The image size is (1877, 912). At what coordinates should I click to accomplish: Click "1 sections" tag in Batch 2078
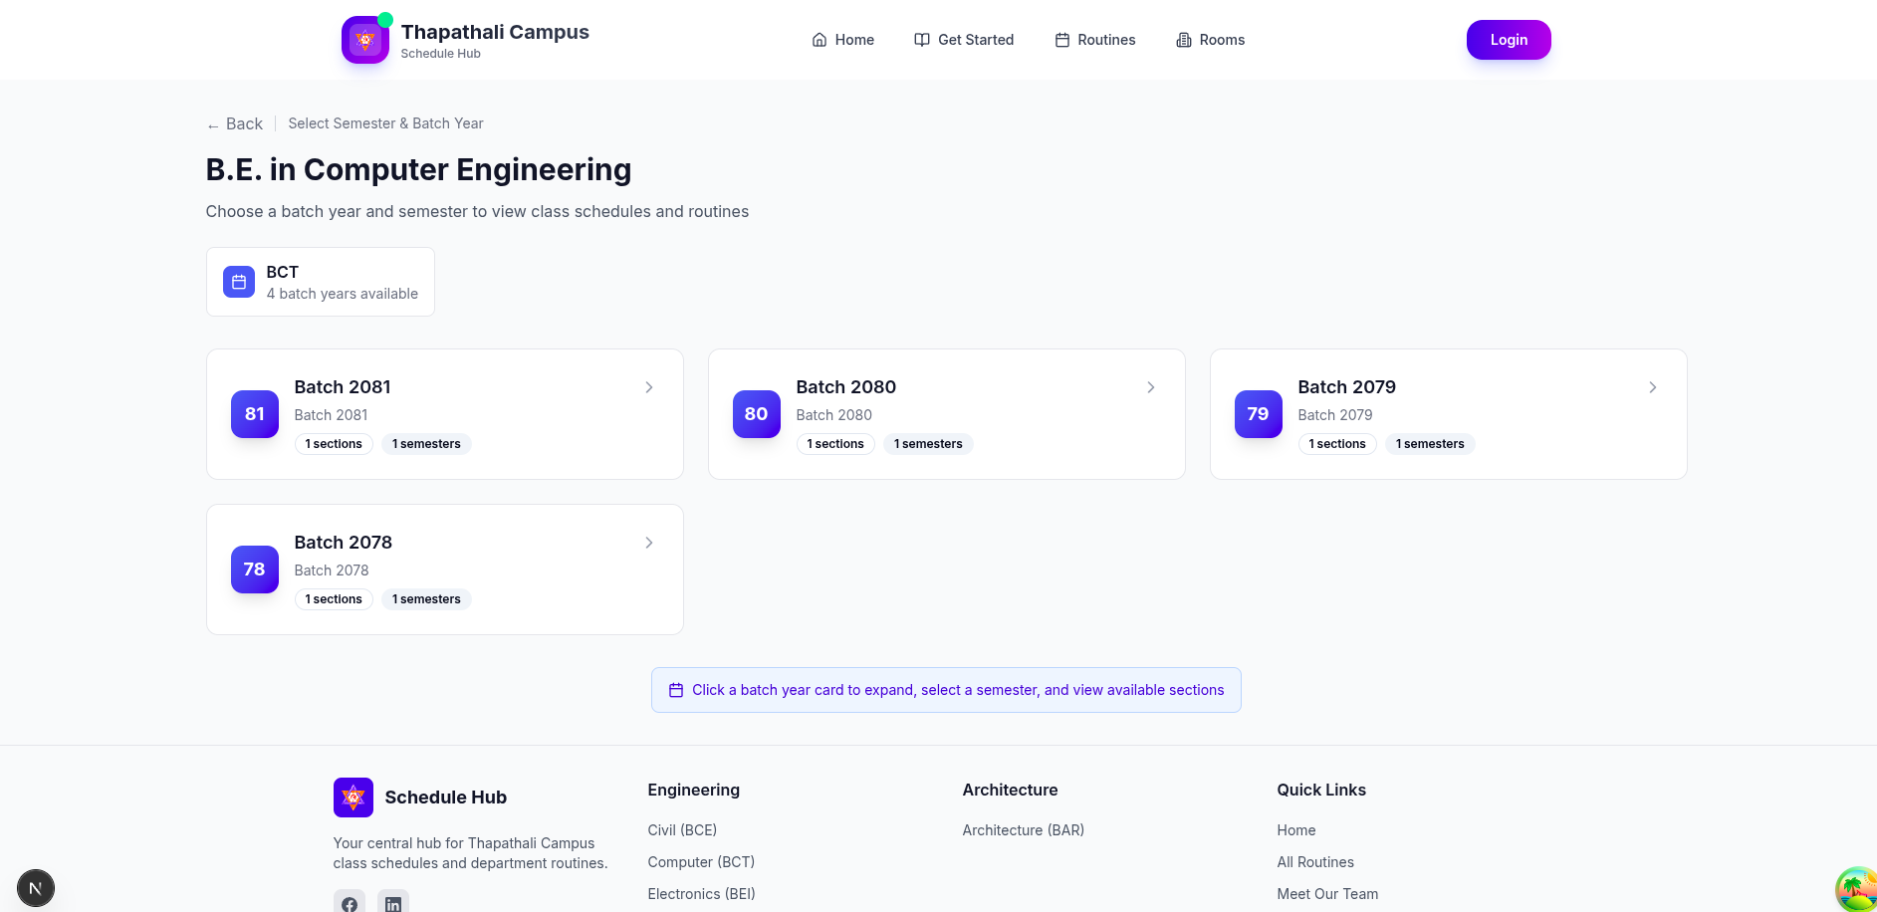(x=334, y=599)
